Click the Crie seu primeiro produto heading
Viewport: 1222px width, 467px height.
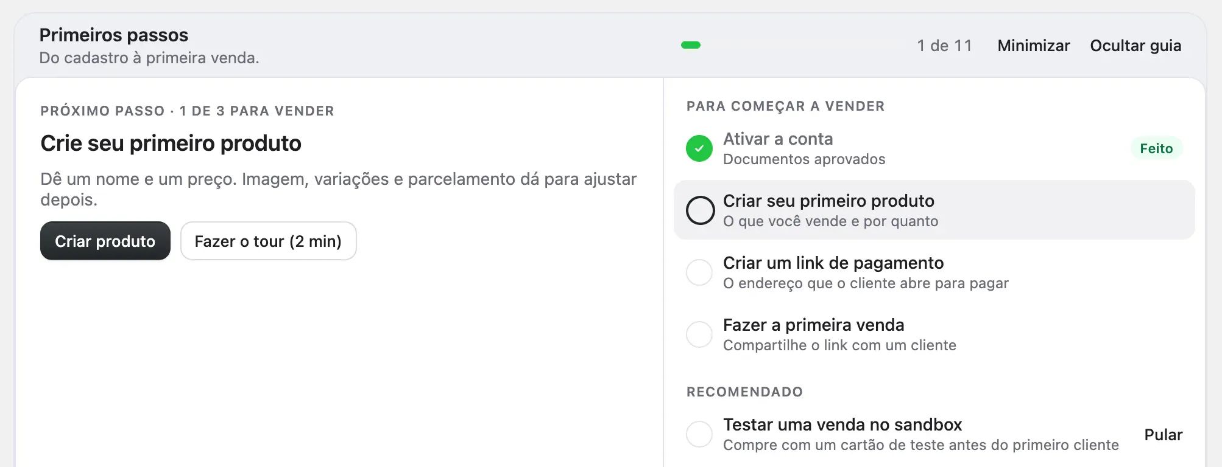[x=171, y=144]
